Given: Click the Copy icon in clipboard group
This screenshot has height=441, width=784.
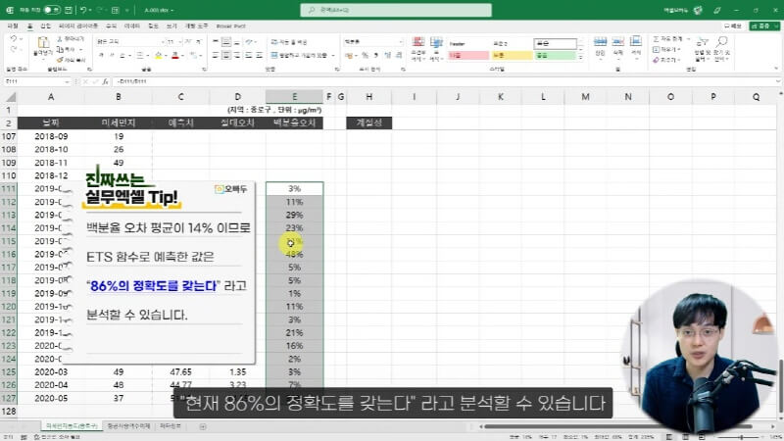Looking at the screenshot, I should click(60, 49).
